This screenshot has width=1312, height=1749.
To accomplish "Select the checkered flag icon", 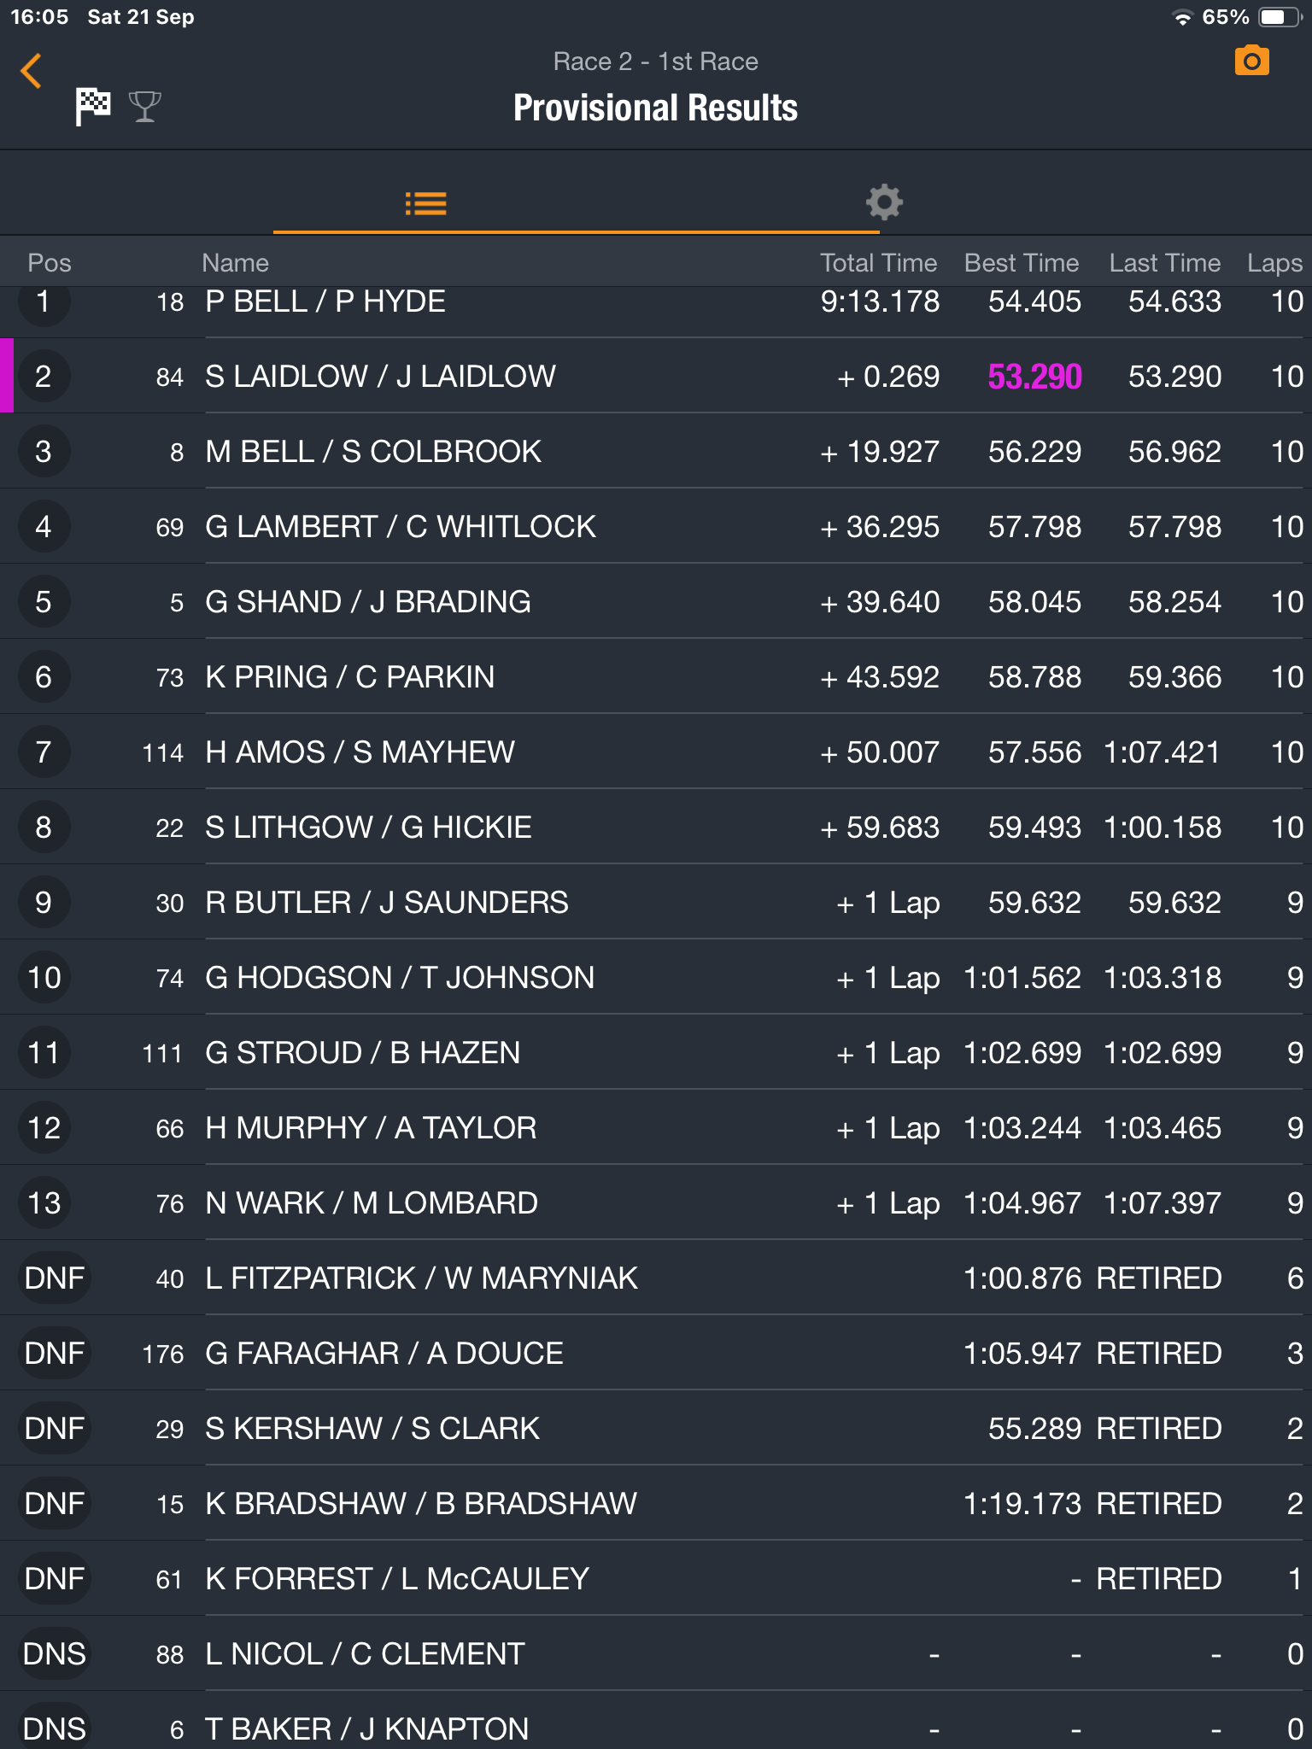I will coord(93,107).
